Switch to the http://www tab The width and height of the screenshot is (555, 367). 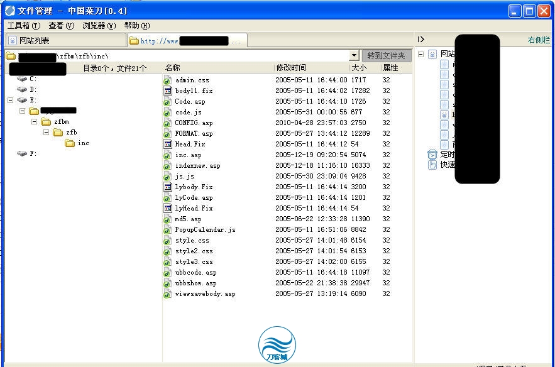point(187,40)
